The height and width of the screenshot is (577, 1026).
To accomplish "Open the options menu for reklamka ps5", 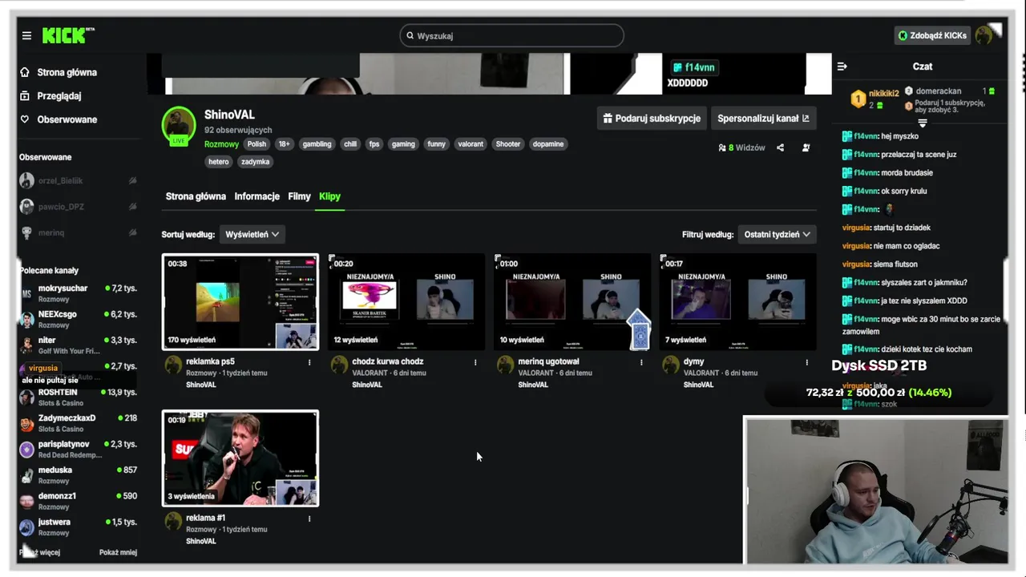I will click(309, 362).
